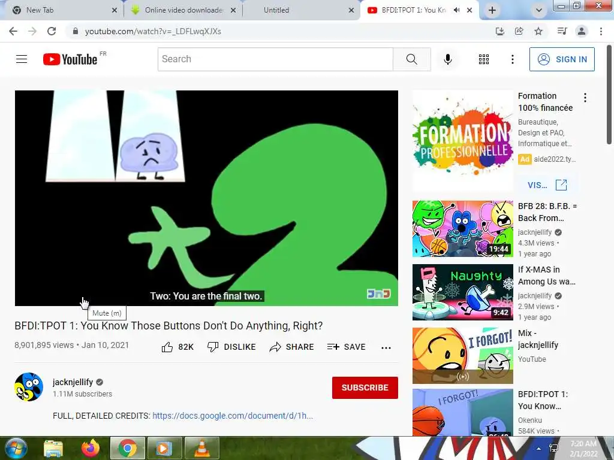Select the BFDI:TPOT 1 YouTube tab
This screenshot has height=460, width=614.
point(414,10)
